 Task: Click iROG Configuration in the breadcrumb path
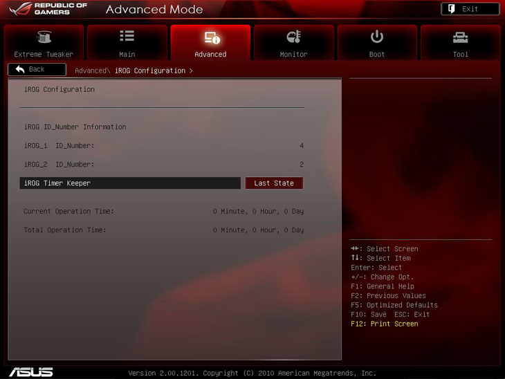click(150, 71)
